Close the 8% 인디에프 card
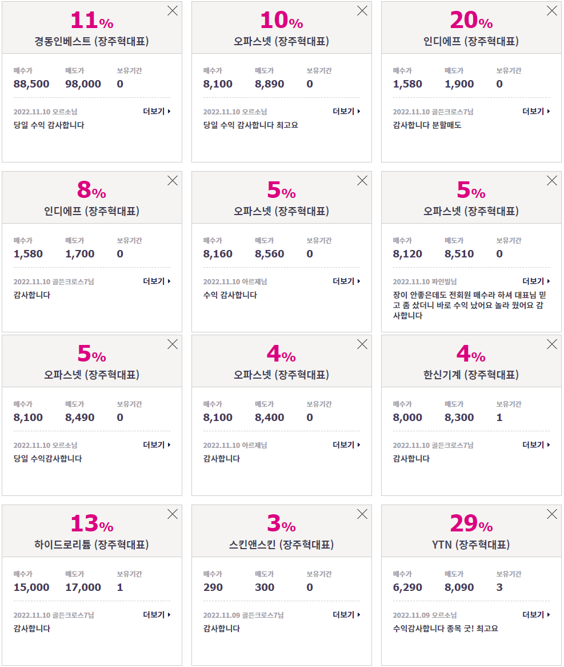Screen dimensions: 564x667 click(x=173, y=180)
